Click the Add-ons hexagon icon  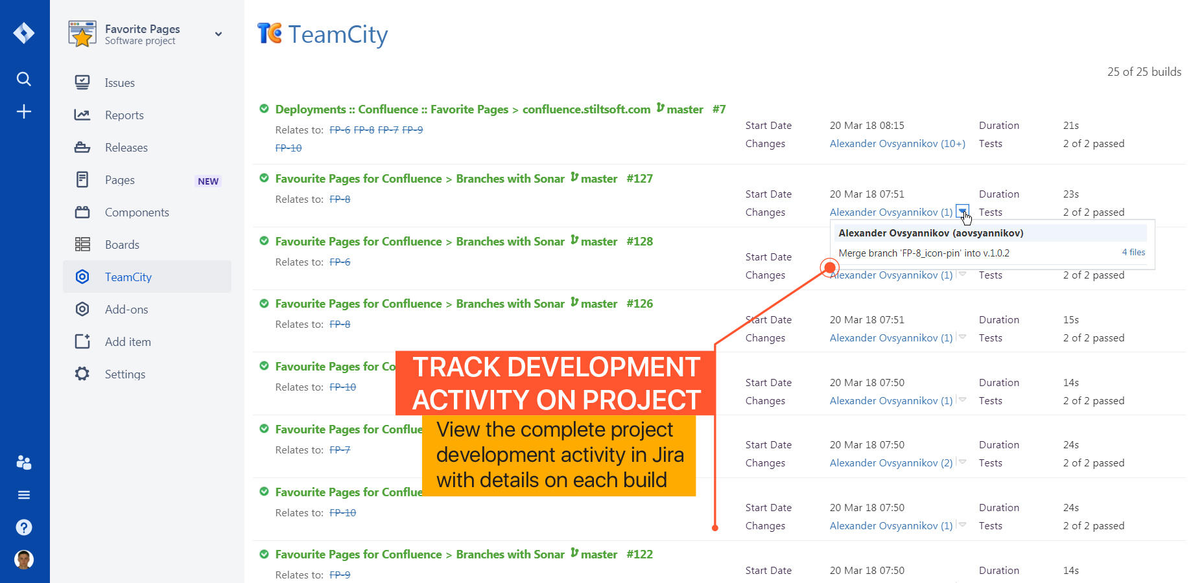pos(82,309)
